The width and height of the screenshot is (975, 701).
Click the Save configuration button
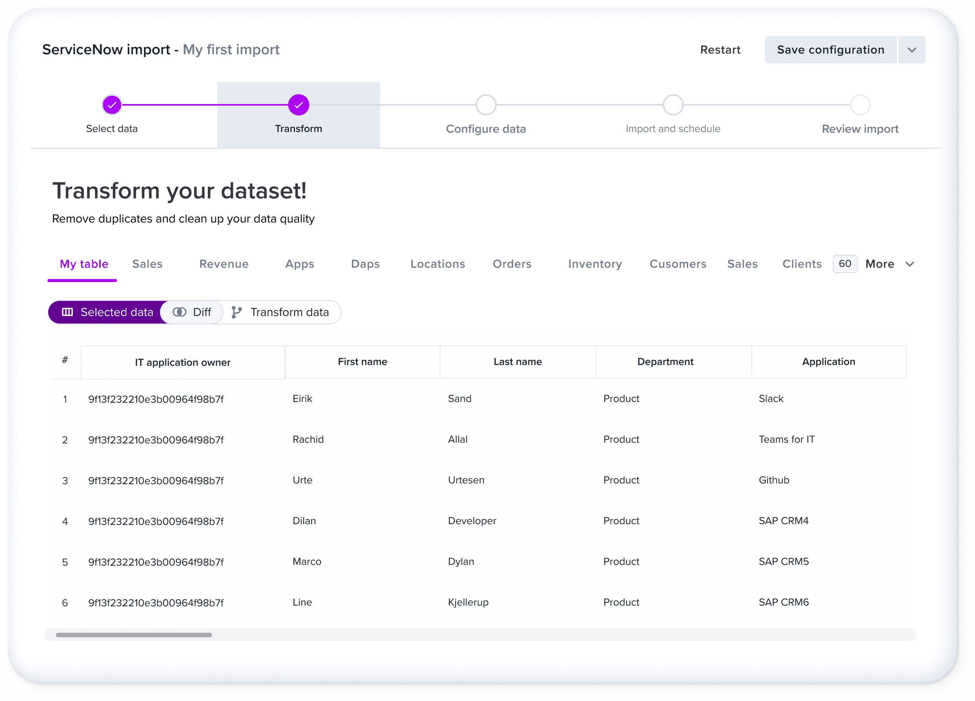click(830, 50)
